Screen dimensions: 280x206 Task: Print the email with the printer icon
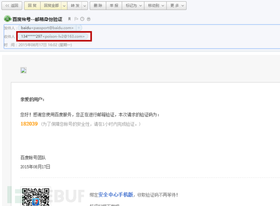click(x=88, y=19)
